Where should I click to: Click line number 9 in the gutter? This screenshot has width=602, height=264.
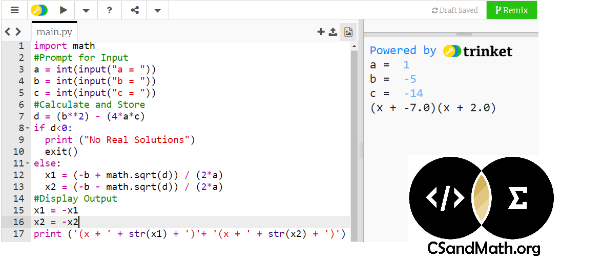click(x=20, y=139)
